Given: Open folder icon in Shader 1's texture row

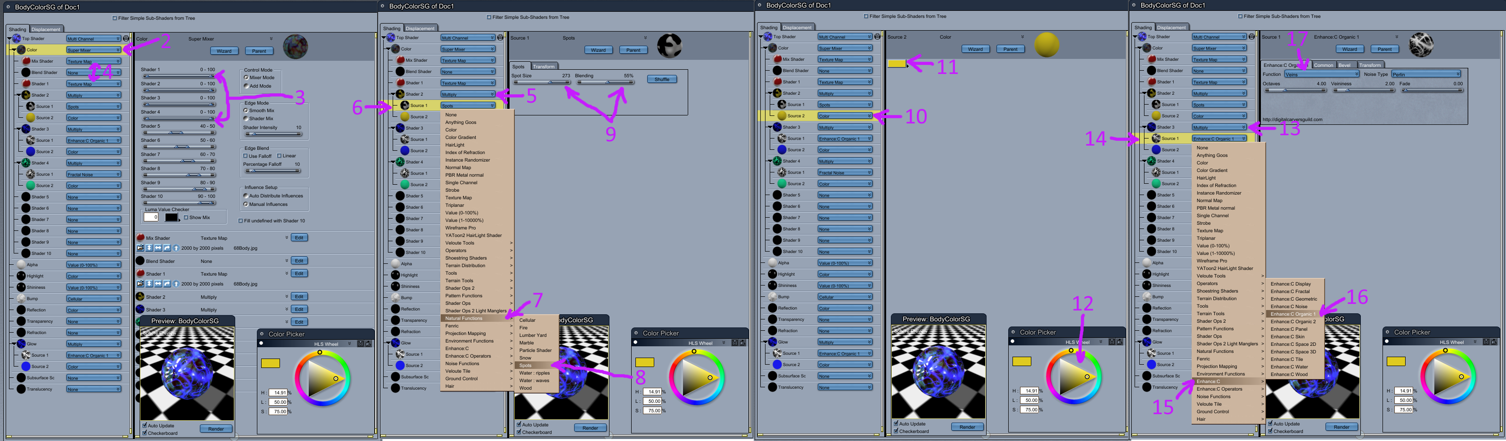Looking at the screenshot, I should pos(140,284).
